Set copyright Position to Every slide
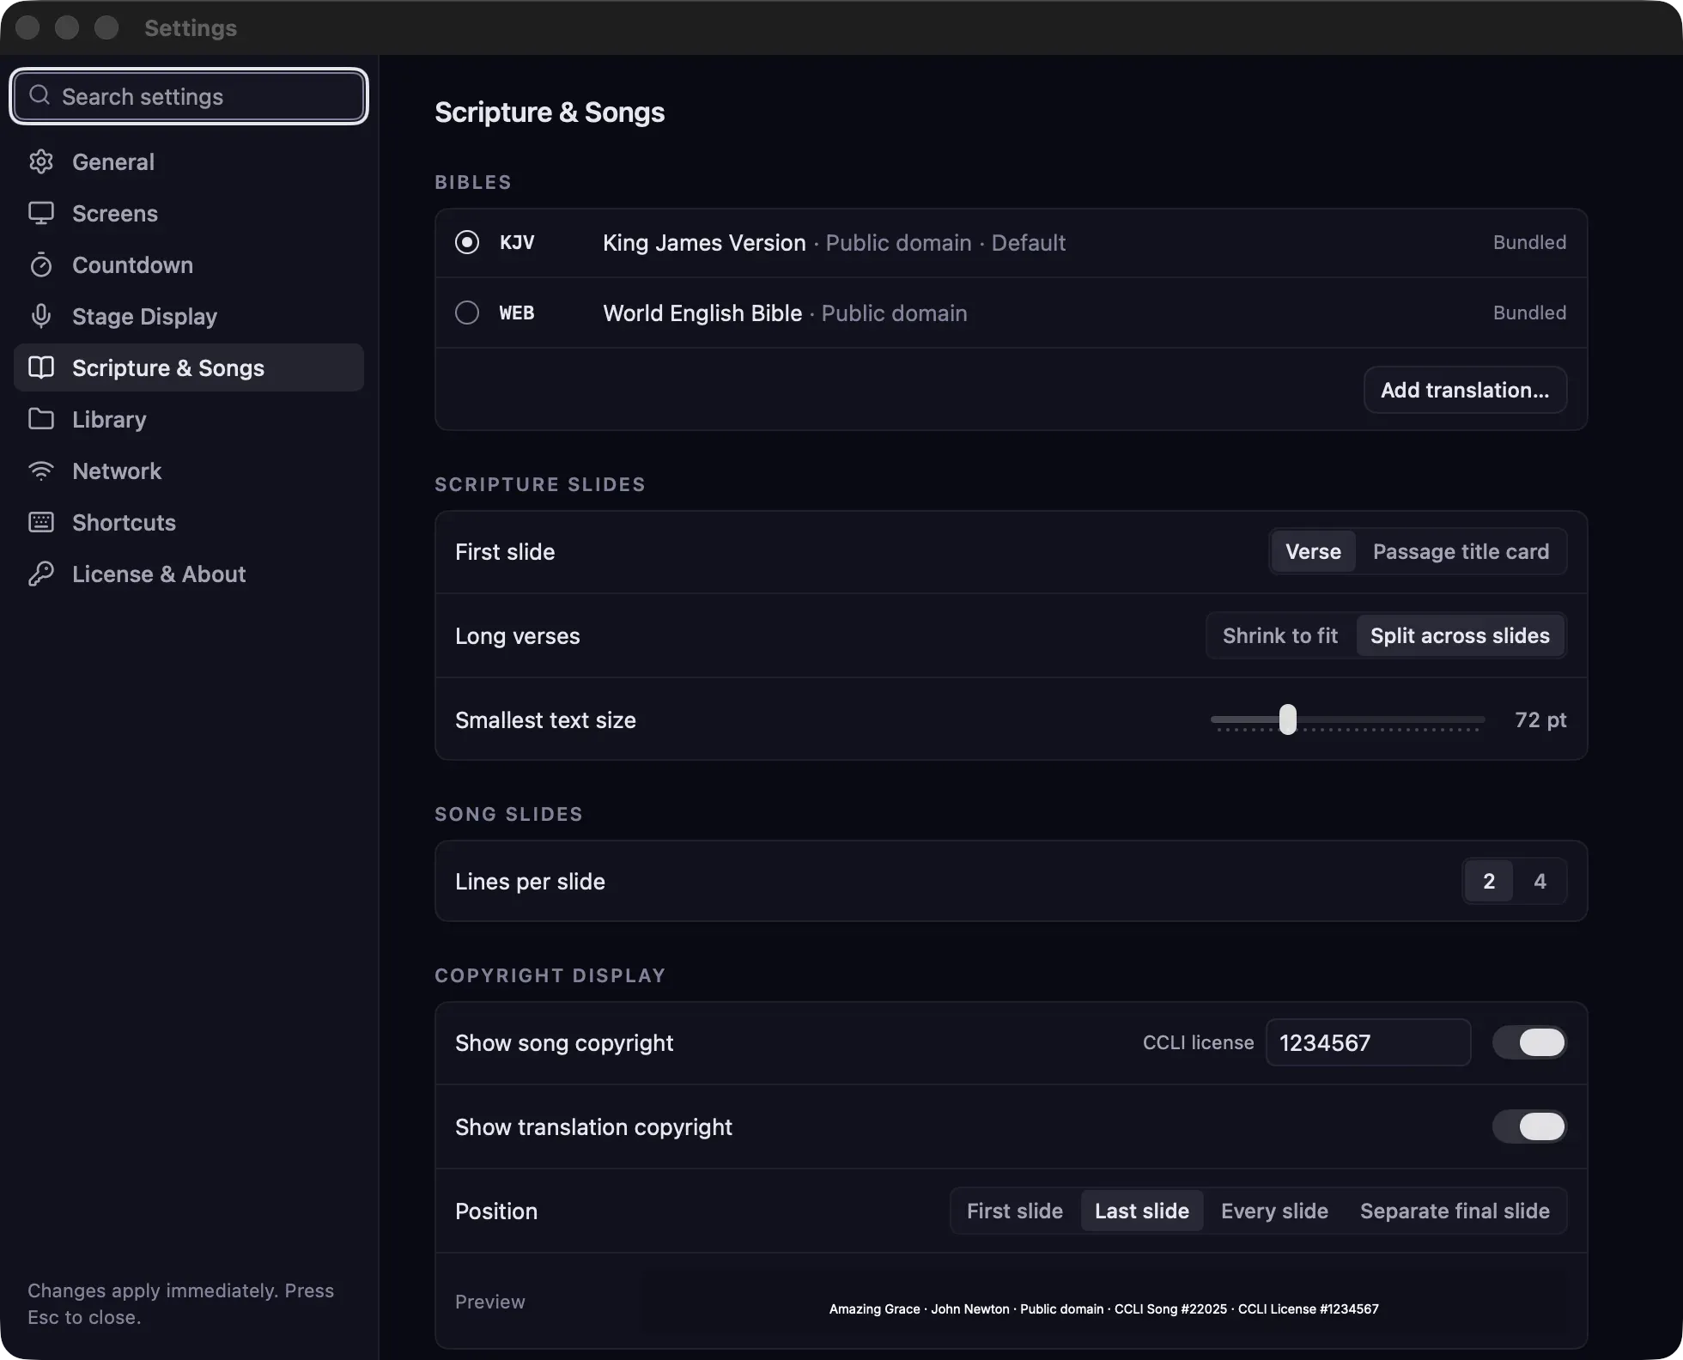This screenshot has width=1683, height=1360. [1274, 1211]
